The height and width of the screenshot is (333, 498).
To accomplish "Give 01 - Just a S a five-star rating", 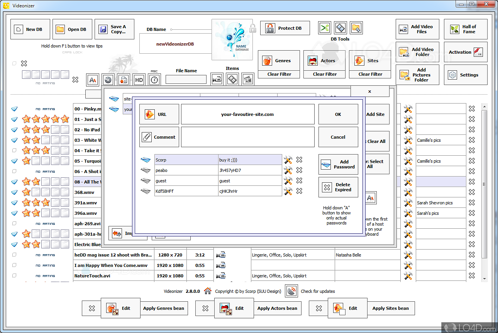I will (65, 119).
